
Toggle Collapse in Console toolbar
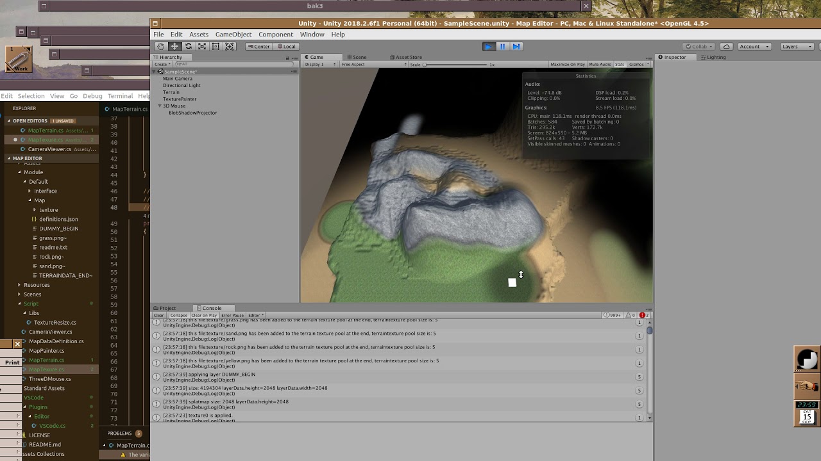point(178,315)
